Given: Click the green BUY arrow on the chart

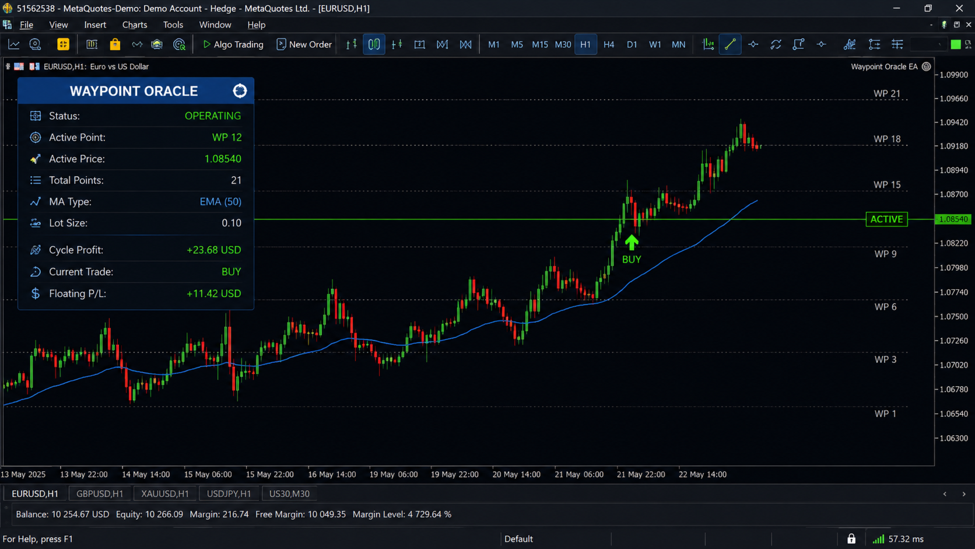Looking at the screenshot, I should pos(632,242).
